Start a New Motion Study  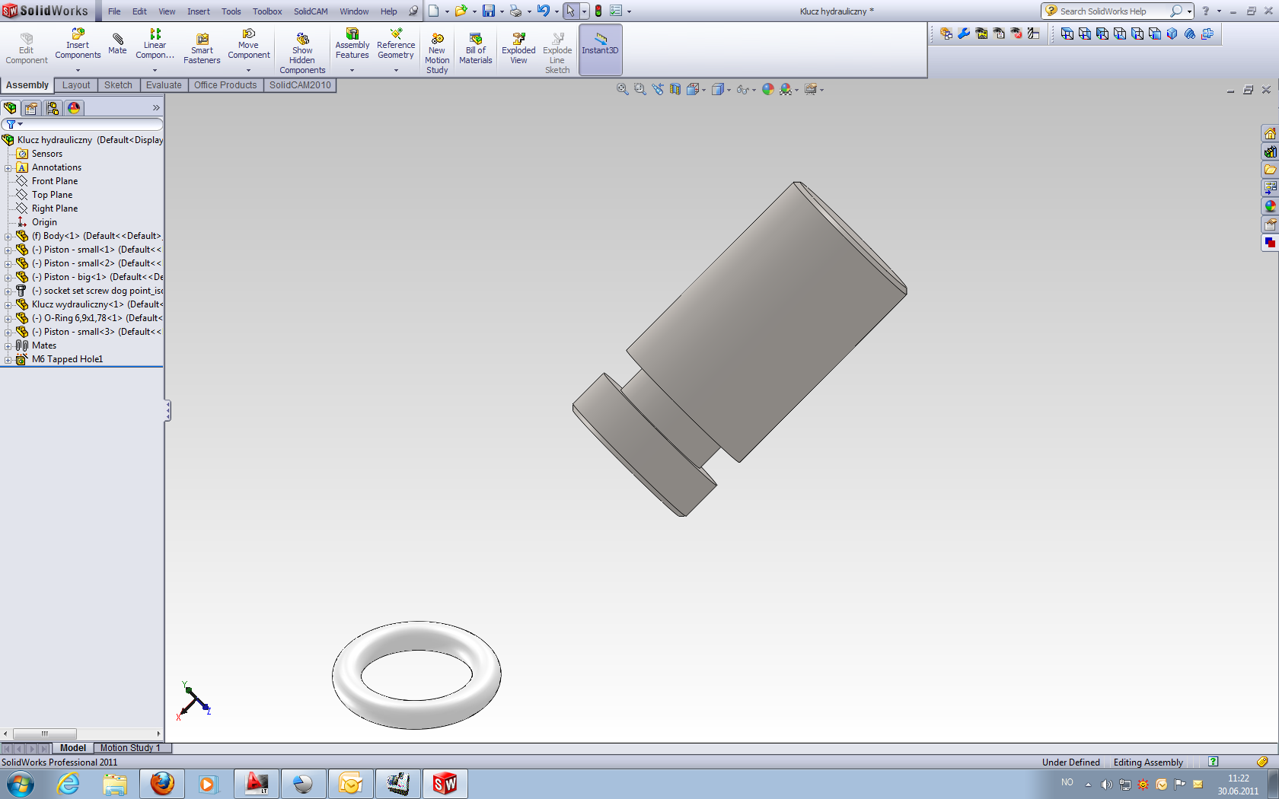click(437, 53)
